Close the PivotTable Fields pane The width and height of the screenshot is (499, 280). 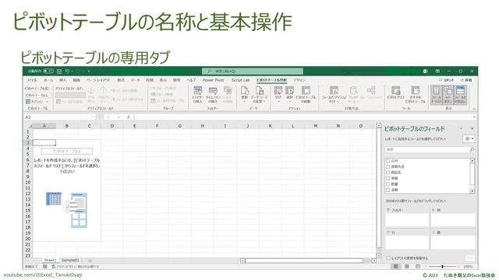coord(472,128)
